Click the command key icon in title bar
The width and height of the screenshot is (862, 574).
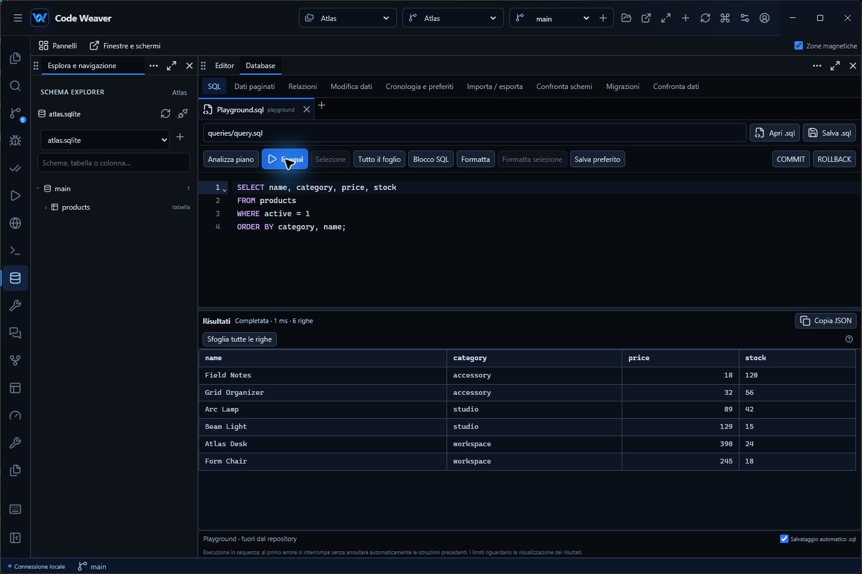point(725,18)
